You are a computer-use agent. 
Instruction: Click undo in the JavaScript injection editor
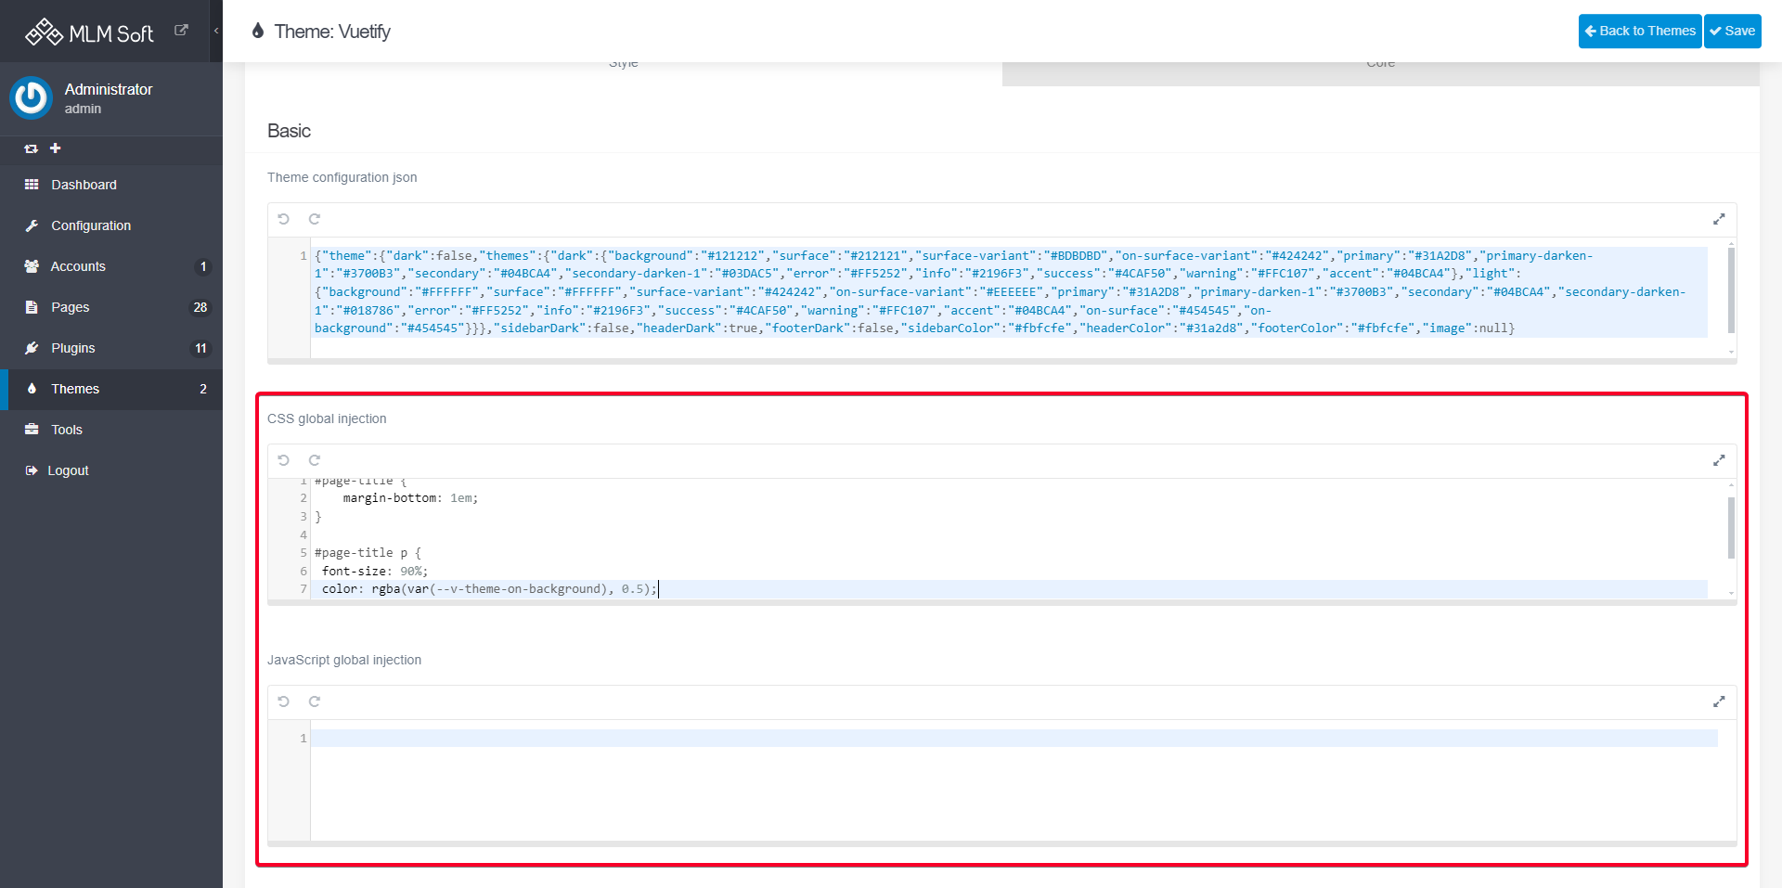click(284, 701)
